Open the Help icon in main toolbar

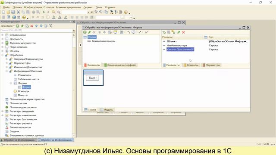[125, 12]
